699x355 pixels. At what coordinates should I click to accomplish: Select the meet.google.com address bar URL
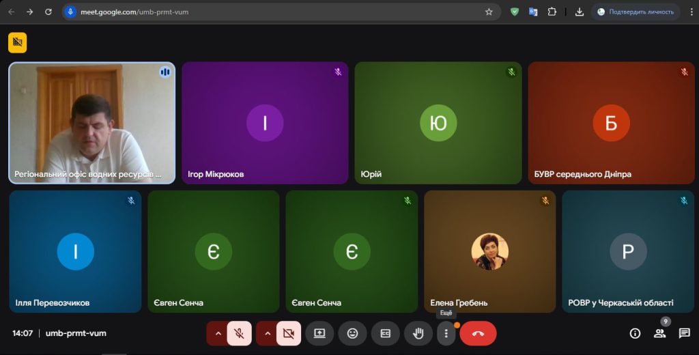134,12
